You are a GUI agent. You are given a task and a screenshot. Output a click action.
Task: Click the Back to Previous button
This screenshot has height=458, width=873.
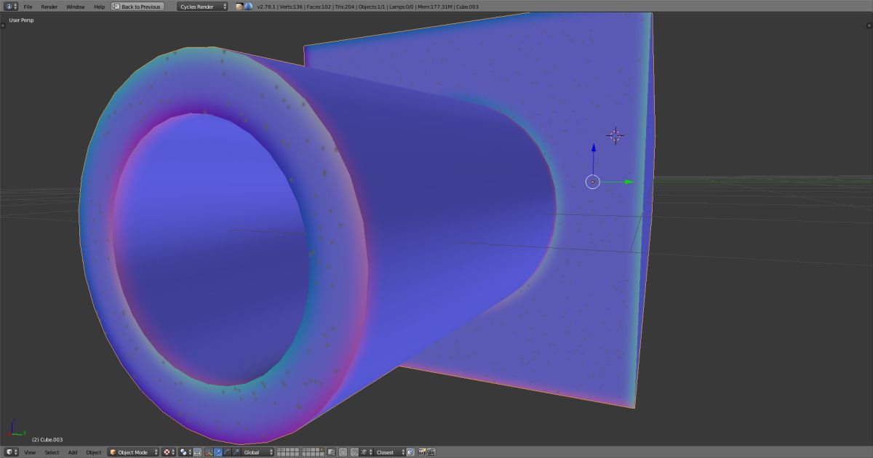[137, 7]
